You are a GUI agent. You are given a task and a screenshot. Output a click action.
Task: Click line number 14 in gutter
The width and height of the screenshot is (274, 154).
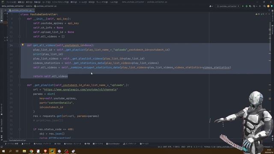[x=11, y=45]
